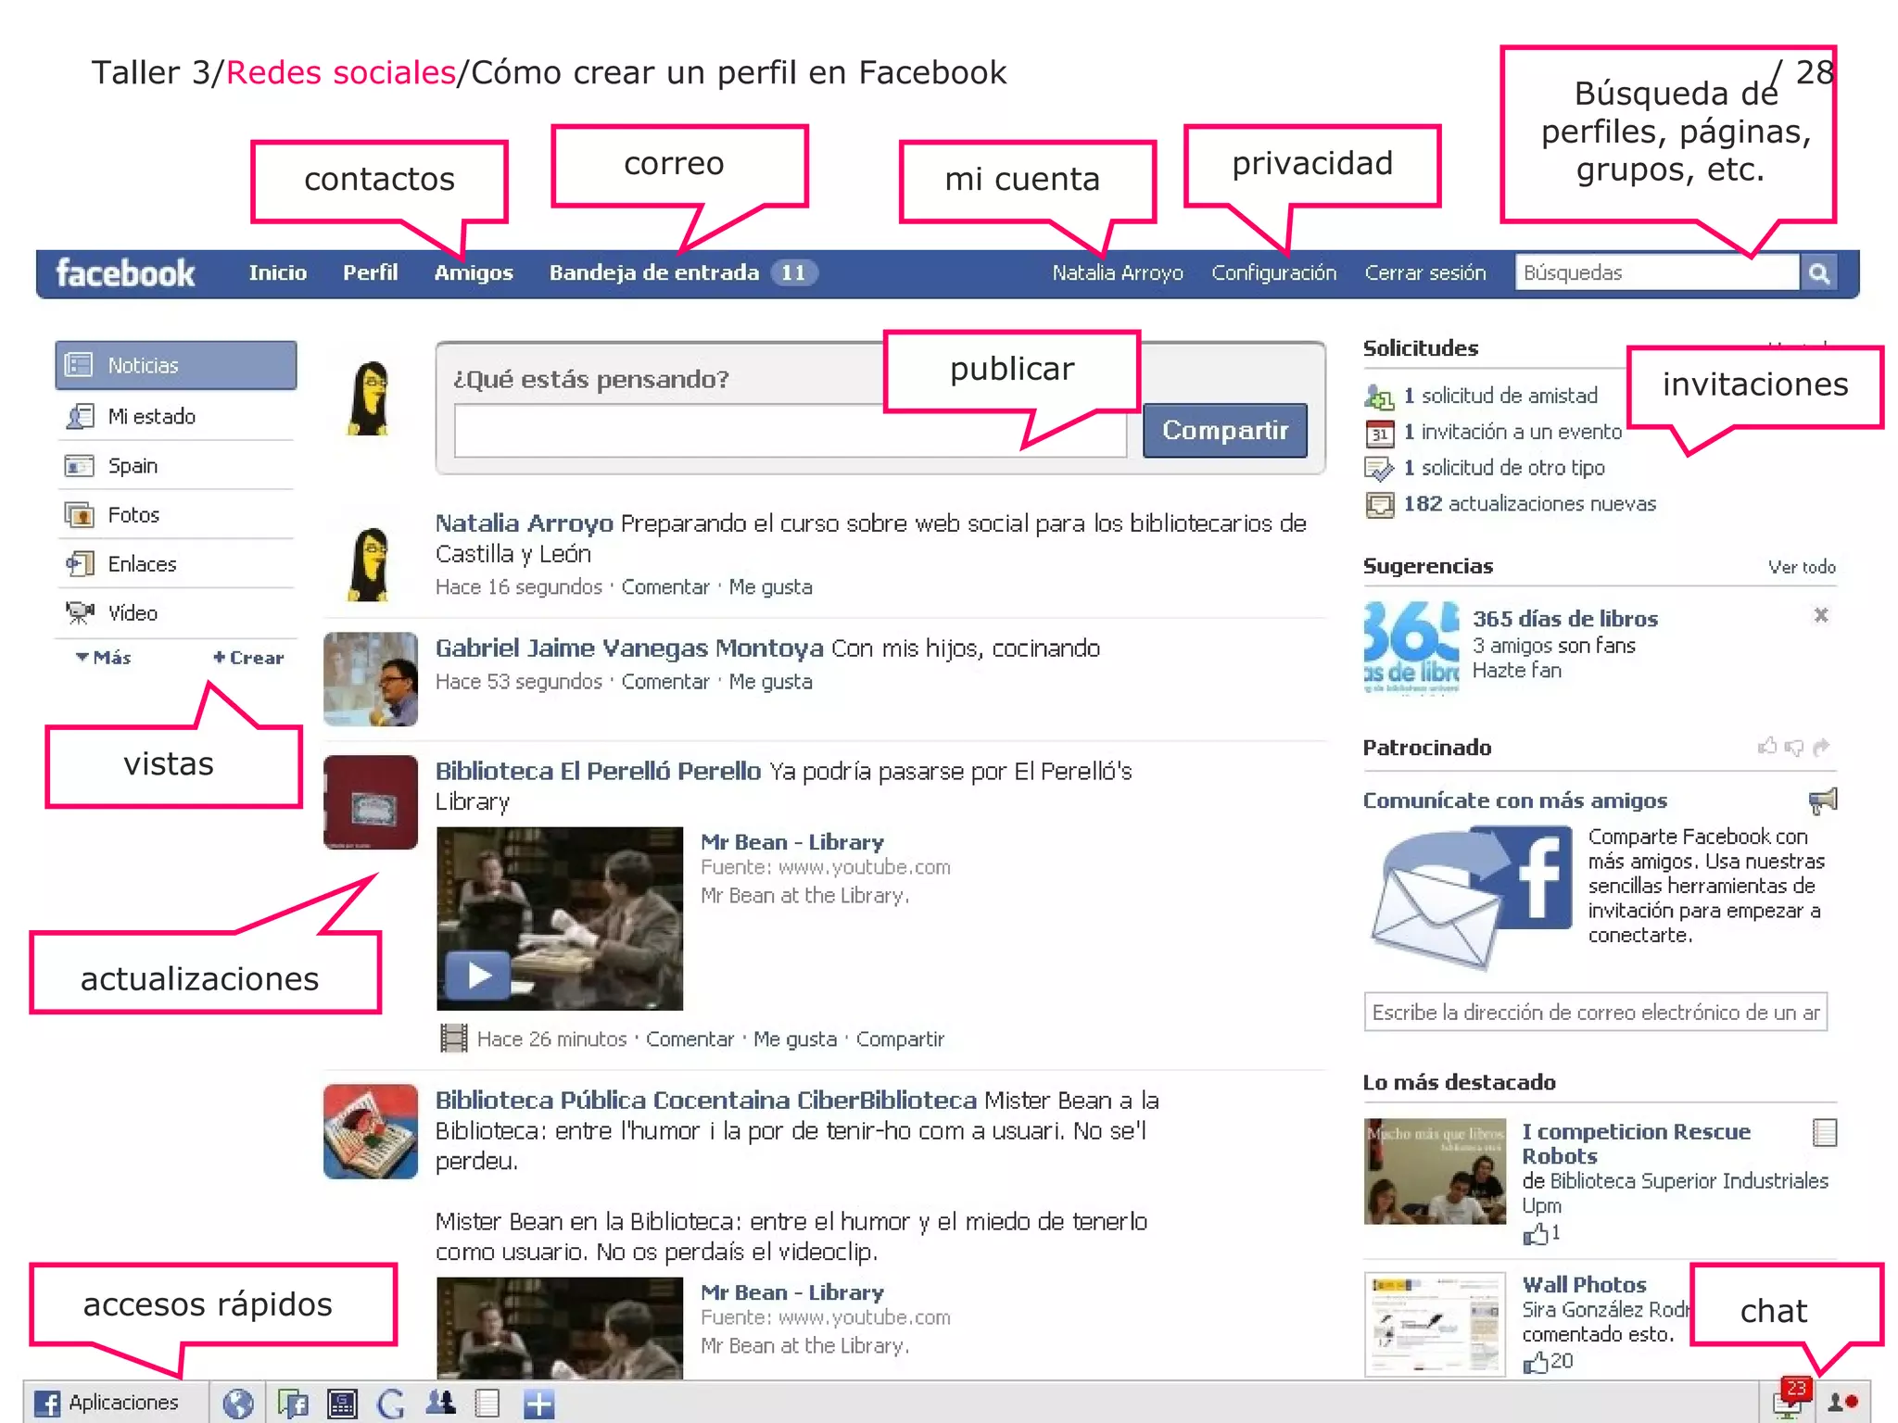Go to Inicio in the top navigation
The image size is (1898, 1423).
(277, 272)
